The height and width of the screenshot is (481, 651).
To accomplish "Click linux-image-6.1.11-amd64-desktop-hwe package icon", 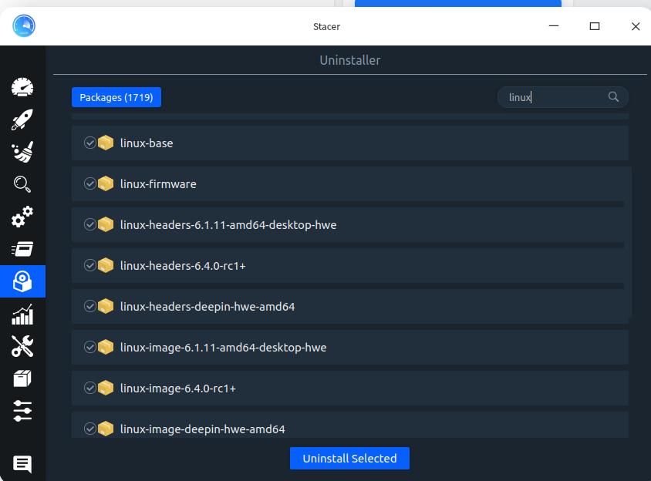I will click(106, 347).
